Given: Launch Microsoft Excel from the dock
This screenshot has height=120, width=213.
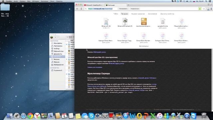Looking at the screenshot, I should (x=153, y=116).
